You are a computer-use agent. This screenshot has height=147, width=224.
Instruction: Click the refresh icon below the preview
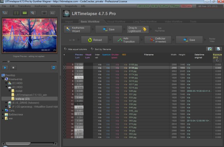[54, 67]
